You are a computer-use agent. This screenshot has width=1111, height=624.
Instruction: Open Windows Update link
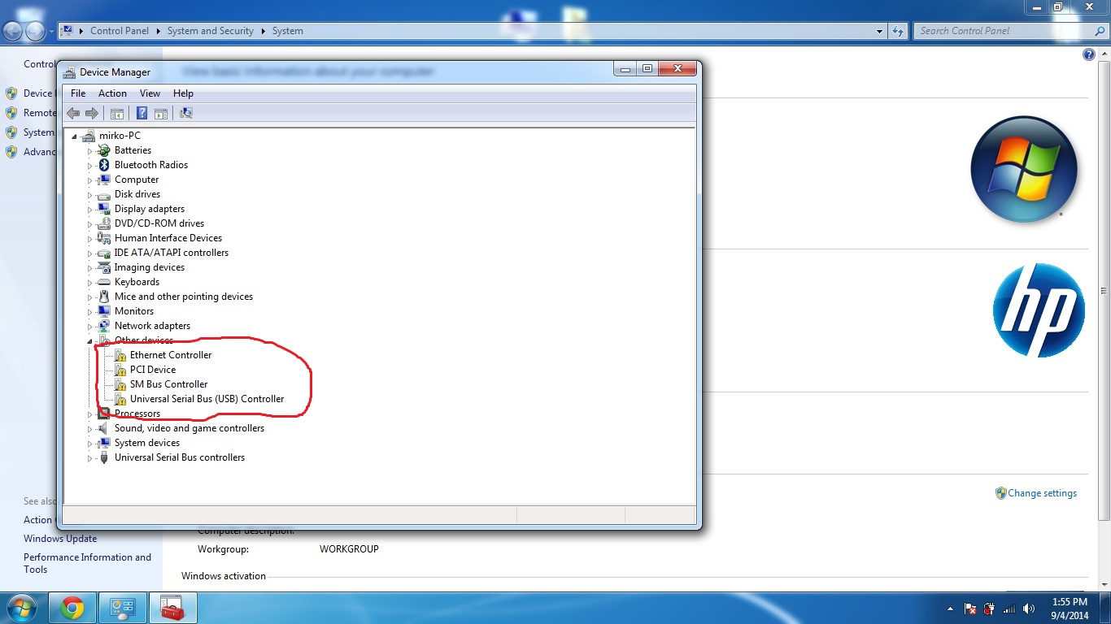tap(60, 539)
